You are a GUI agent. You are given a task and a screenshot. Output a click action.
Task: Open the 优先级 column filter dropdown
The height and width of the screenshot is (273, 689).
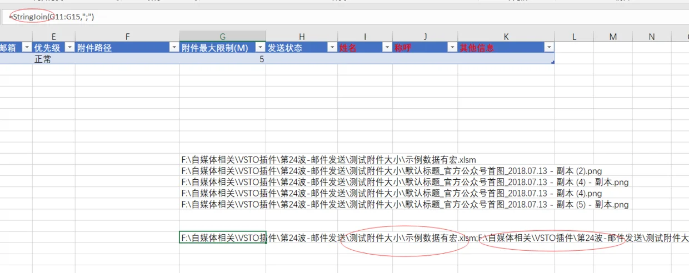click(70, 48)
